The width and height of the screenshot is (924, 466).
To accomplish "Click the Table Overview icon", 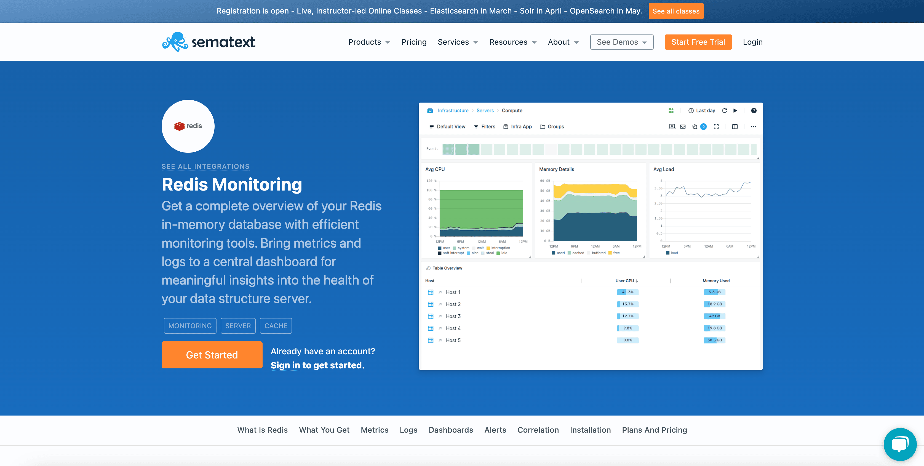I will pyautogui.click(x=428, y=268).
